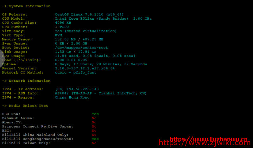Click the previous-image arrow on the left edge
The height and width of the screenshot is (148, 253).
tap(2, 59)
